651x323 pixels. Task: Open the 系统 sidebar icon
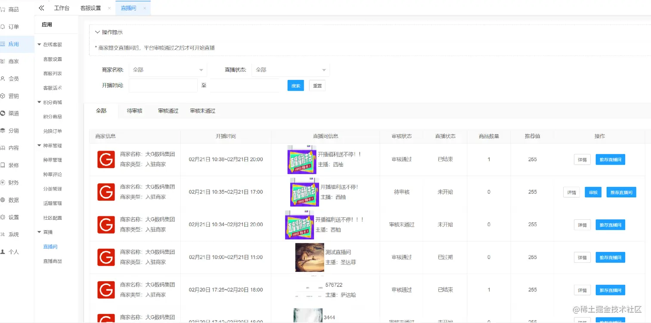[3, 234]
